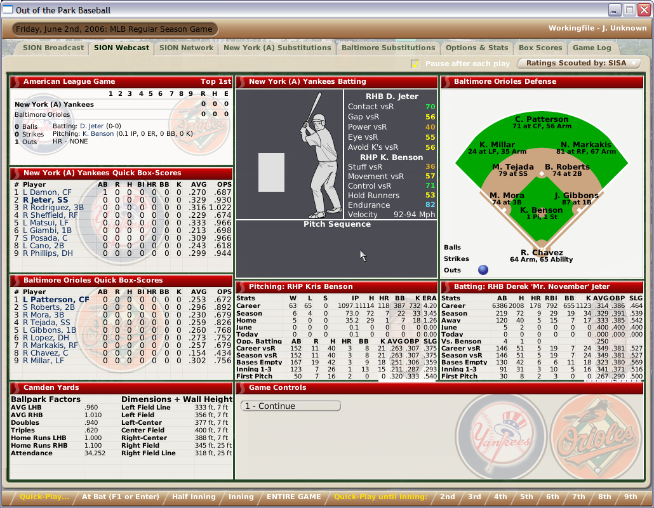Quick-play until the 8th inning
Screen dimensions: 654x508
[x=604, y=497]
